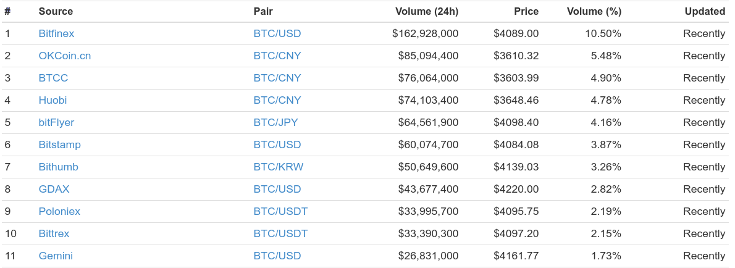Select the Bitstamp exchange link
The width and height of the screenshot is (735, 268).
point(59,144)
